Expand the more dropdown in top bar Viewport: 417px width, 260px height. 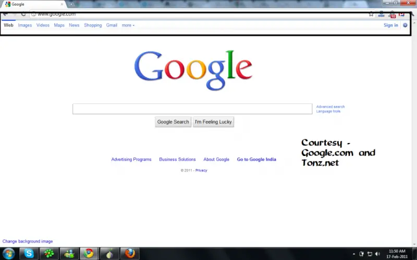coord(128,25)
